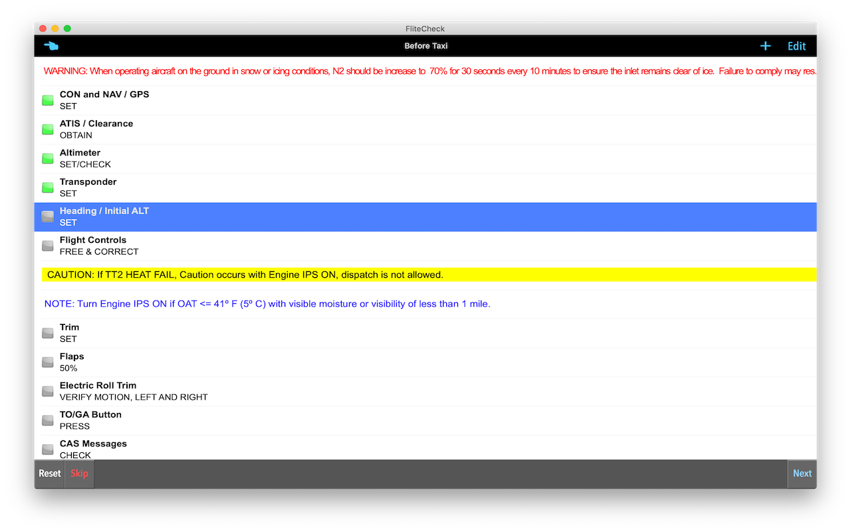
Task: Check the Electric Roll Trim checkbox
Action: point(48,391)
